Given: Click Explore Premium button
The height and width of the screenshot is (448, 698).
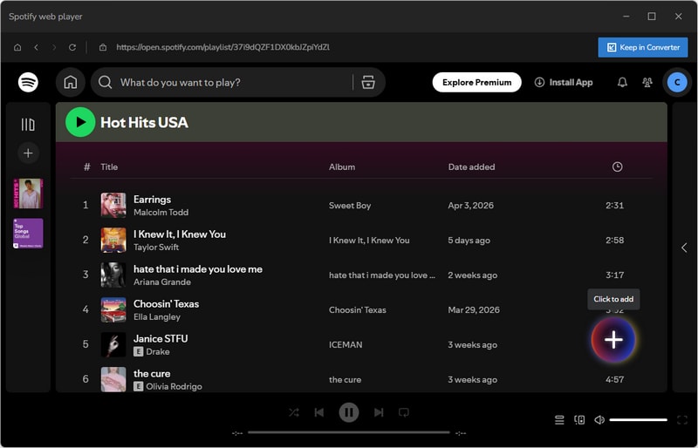Looking at the screenshot, I should pyautogui.click(x=476, y=82).
